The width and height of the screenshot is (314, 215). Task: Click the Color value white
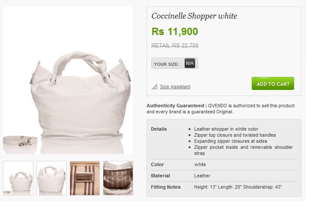pyautogui.click(x=200, y=164)
